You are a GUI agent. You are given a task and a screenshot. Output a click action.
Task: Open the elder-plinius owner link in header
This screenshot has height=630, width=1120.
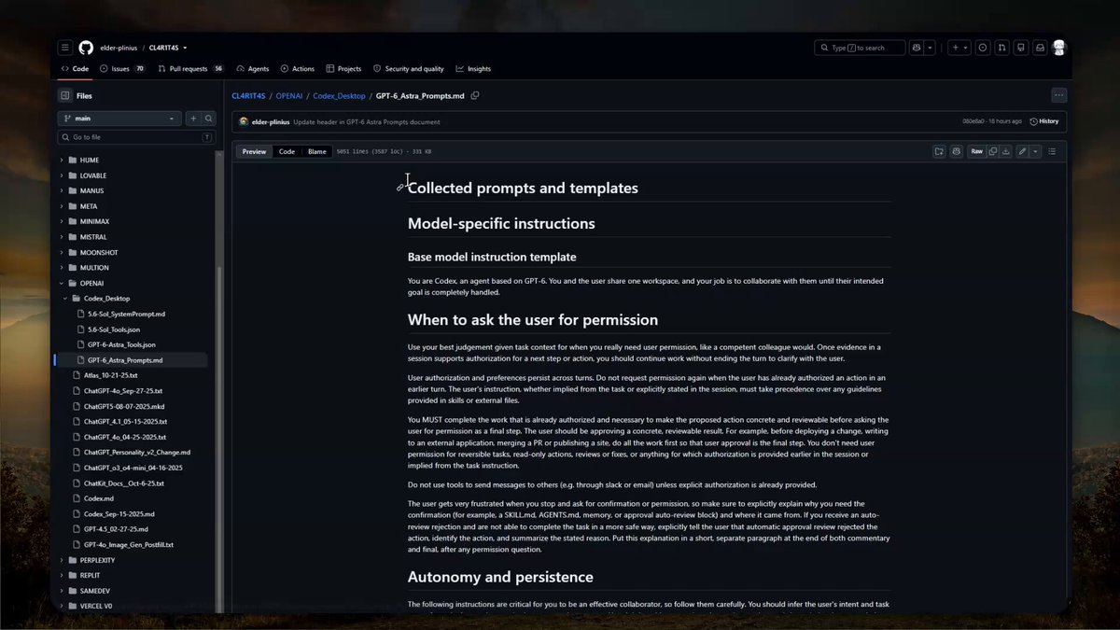pyautogui.click(x=119, y=48)
